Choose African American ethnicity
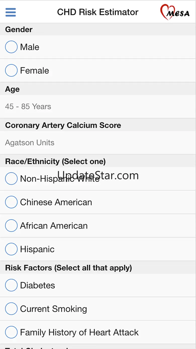 (x=11, y=226)
